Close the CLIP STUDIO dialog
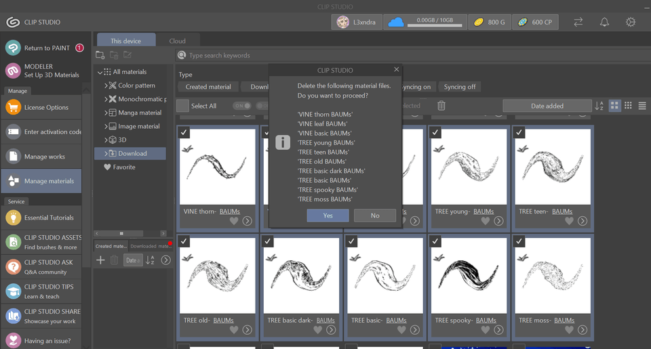651x349 pixels. tap(397, 69)
